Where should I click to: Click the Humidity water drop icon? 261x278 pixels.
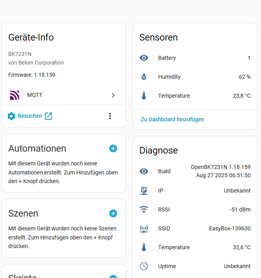pyautogui.click(x=144, y=77)
